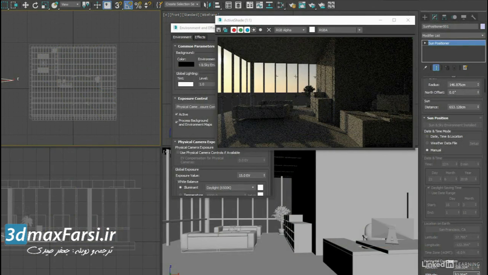Toggle the 3D Snaps button
The width and height of the screenshot is (488, 275).
(118, 5)
